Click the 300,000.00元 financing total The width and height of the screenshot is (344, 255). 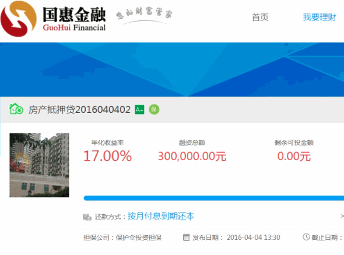click(x=192, y=157)
